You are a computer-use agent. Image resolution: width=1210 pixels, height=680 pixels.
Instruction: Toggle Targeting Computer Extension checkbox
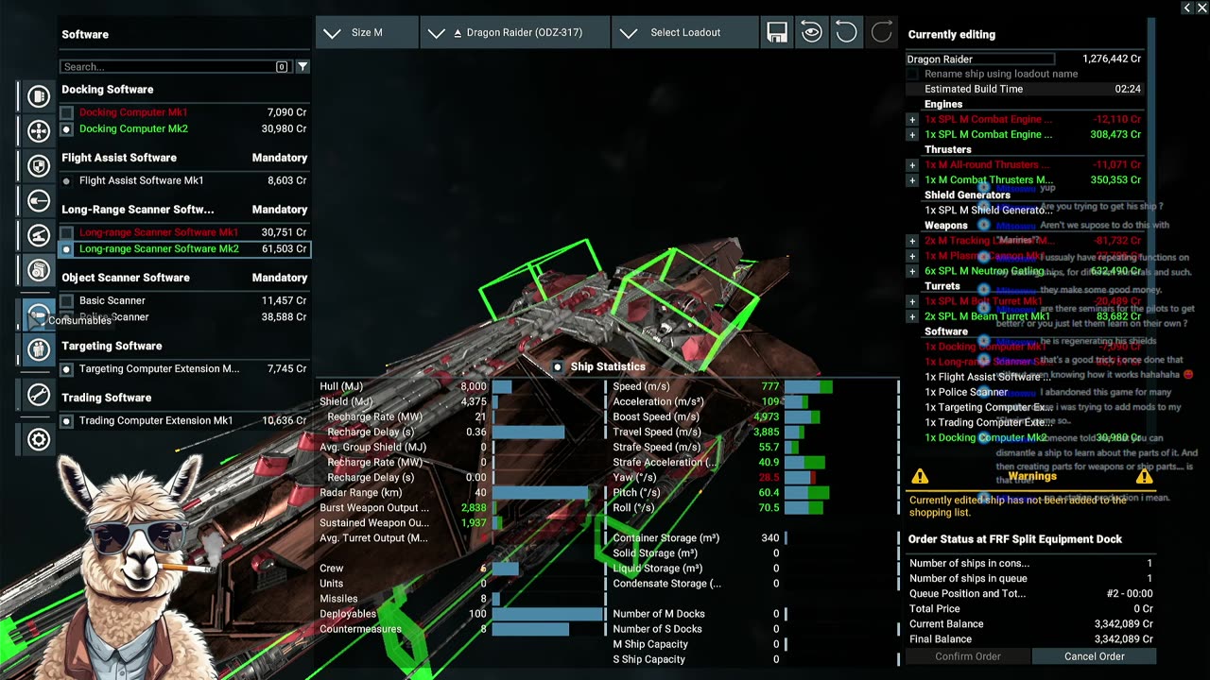click(x=66, y=369)
